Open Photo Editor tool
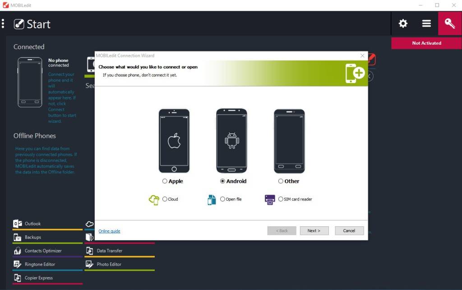Viewport: 462px width, 290px height. coord(120,264)
